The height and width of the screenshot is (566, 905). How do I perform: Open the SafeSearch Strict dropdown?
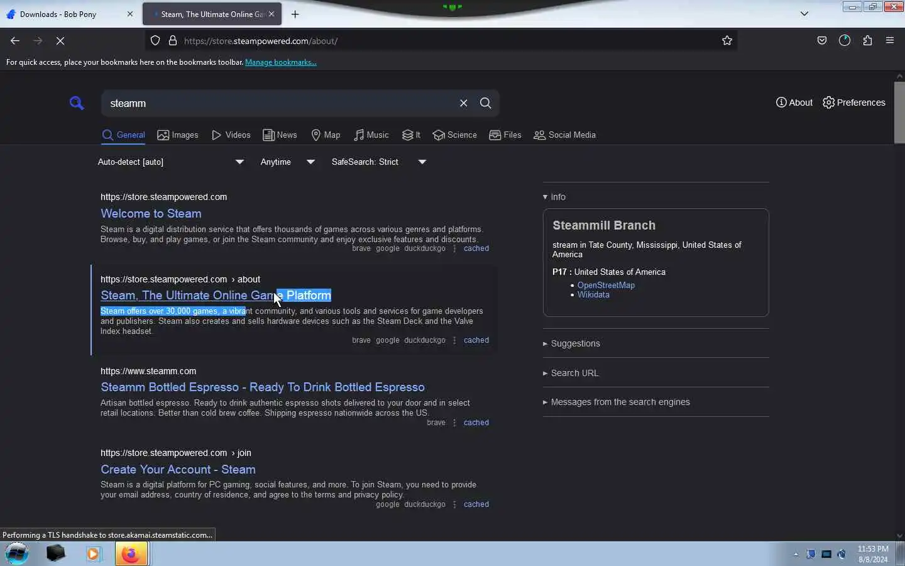click(x=379, y=162)
